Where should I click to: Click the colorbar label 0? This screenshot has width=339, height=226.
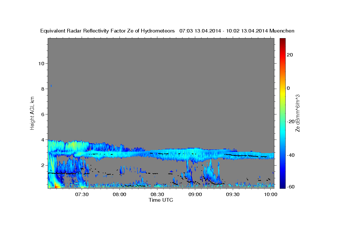(288, 88)
